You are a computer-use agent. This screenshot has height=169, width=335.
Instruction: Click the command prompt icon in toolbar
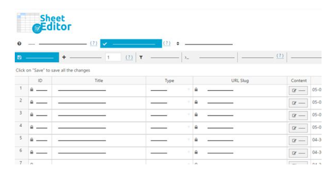tap(187, 58)
